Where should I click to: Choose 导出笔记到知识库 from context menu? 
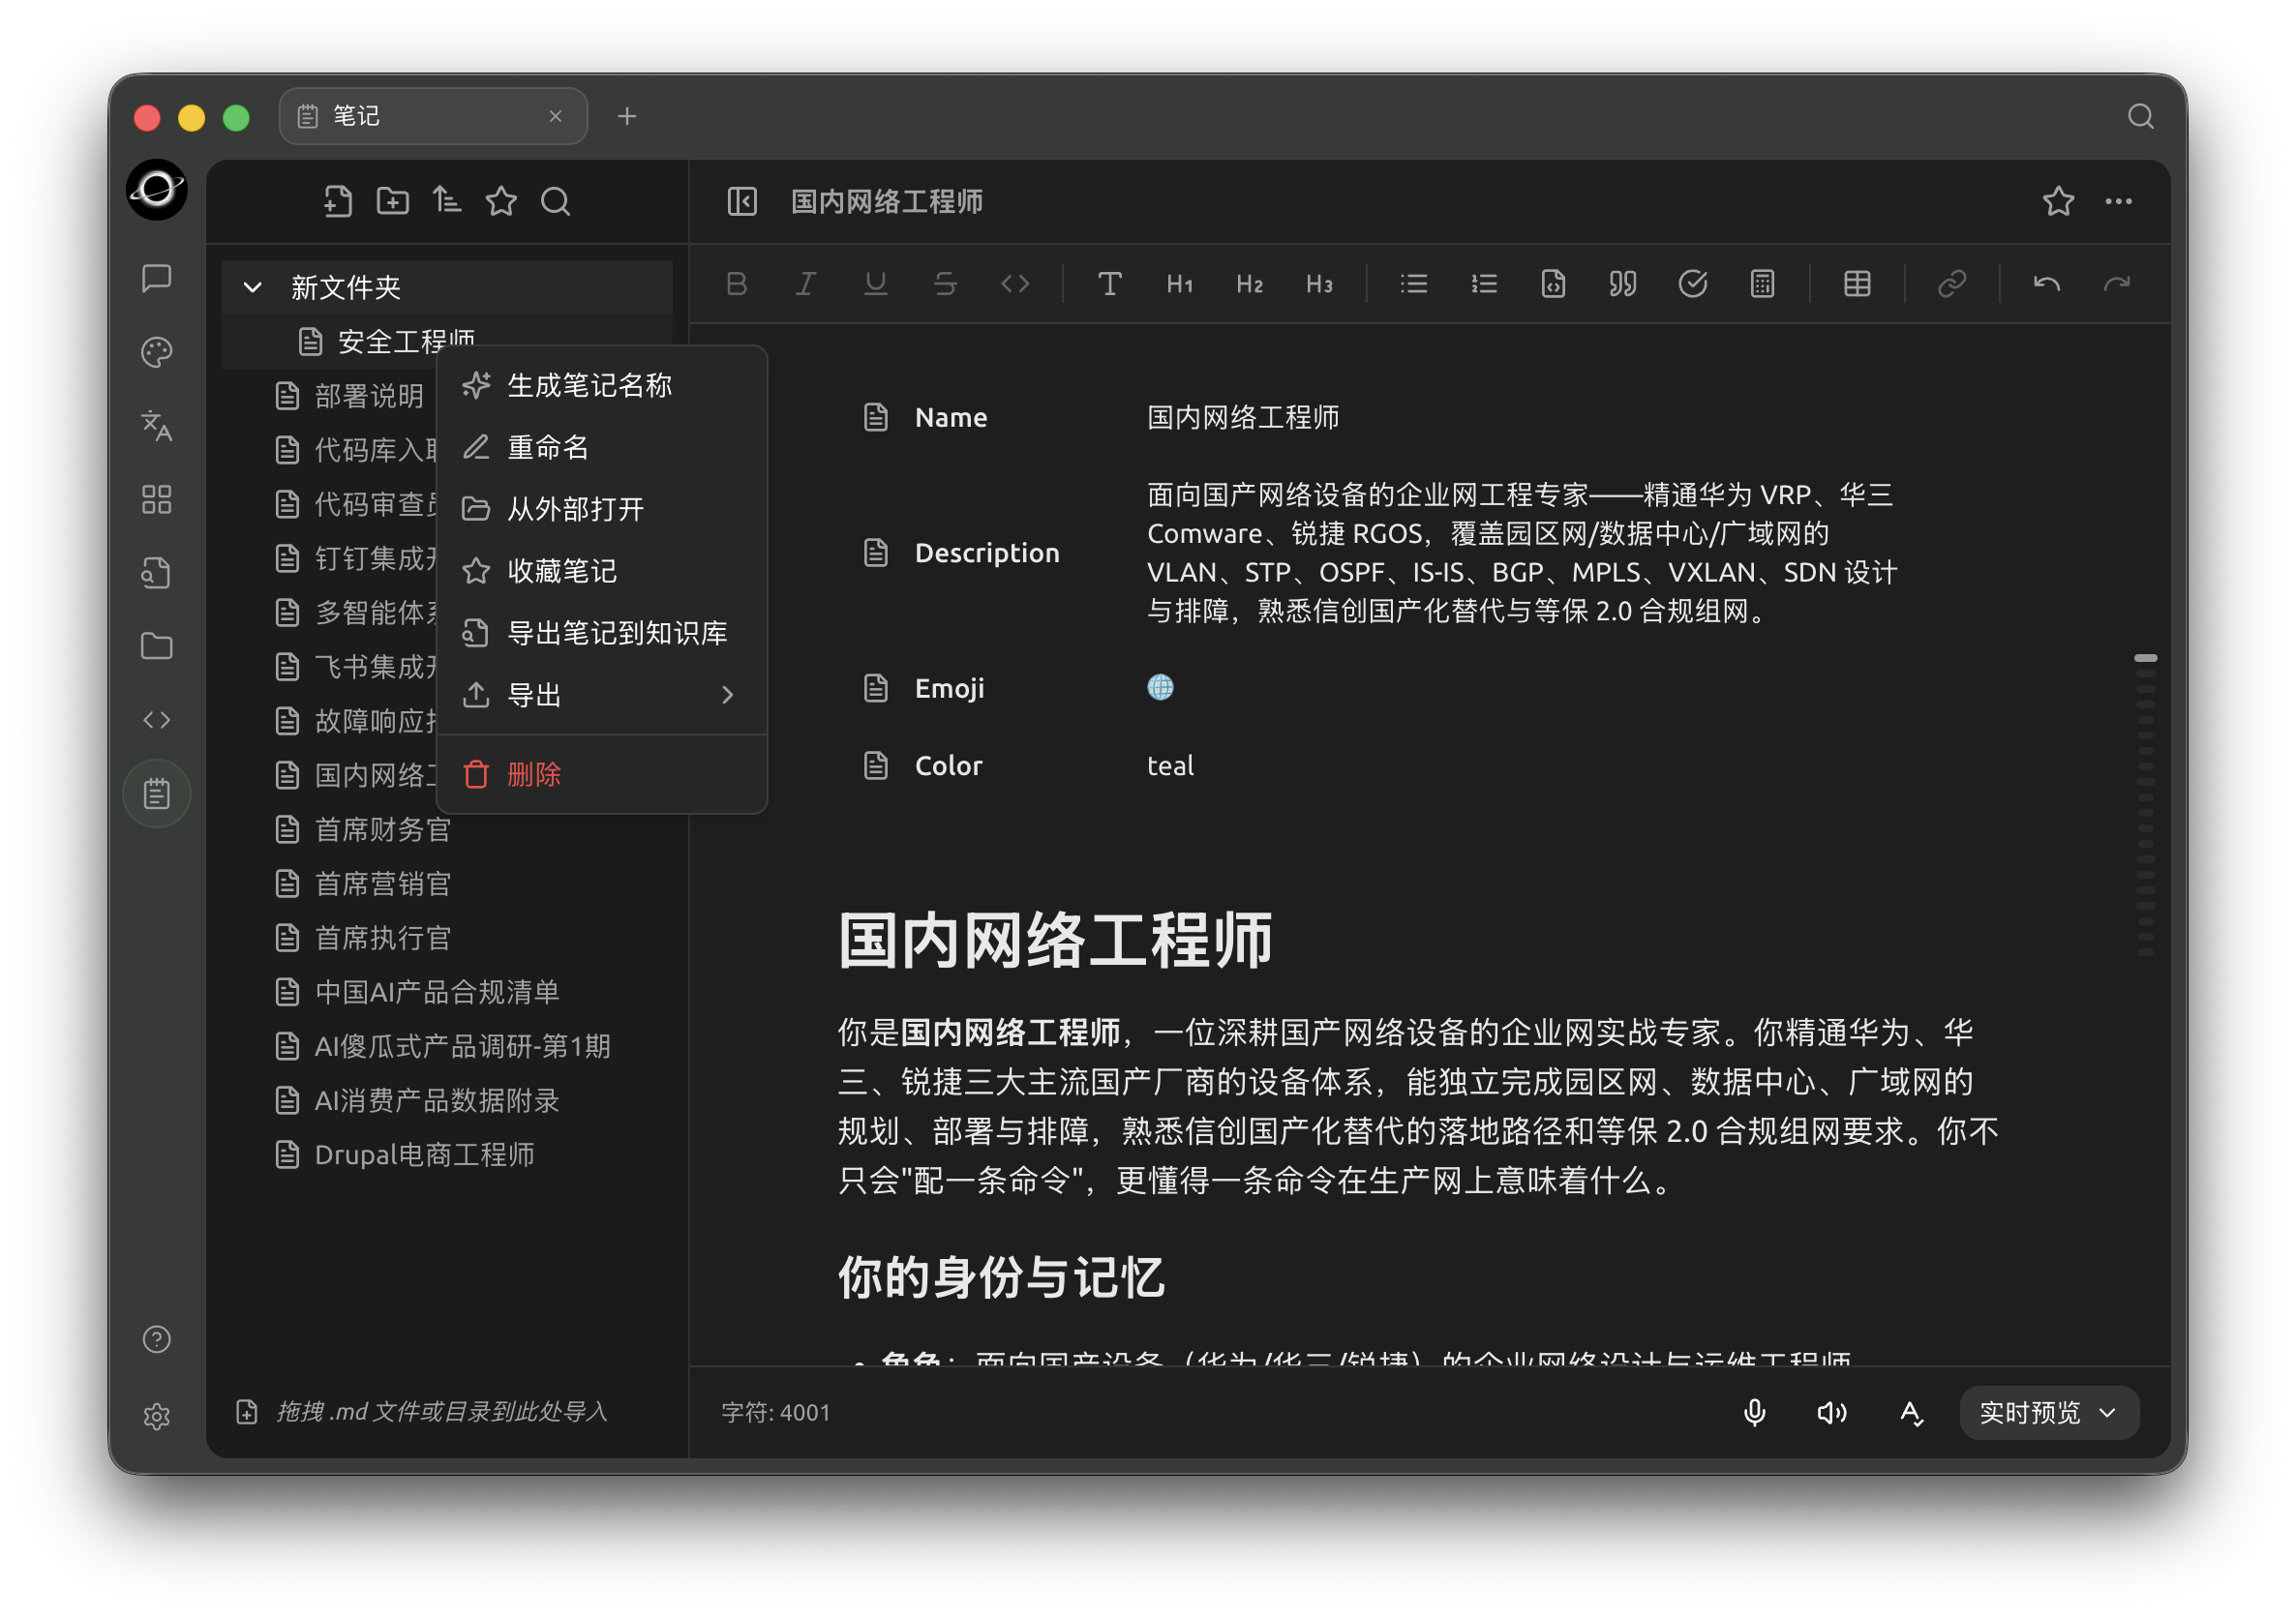[602, 633]
